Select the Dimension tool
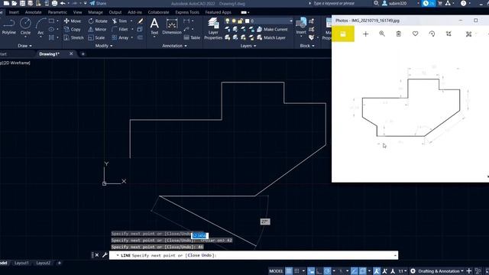This screenshot has height=275, width=489. pyautogui.click(x=172, y=26)
